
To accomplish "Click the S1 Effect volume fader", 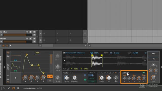I will (x=18, y=35).
